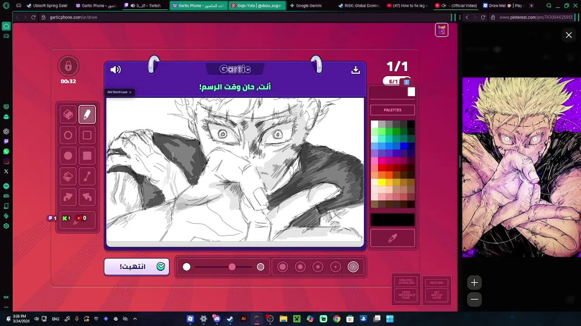This screenshot has height=326, width=581.
Task: Click the purple extension icon top right of page
Action: point(442,30)
